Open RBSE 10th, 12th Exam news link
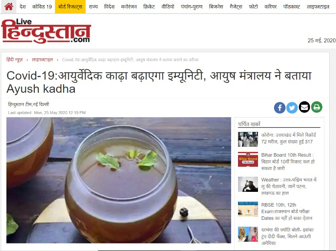 (x=286, y=211)
